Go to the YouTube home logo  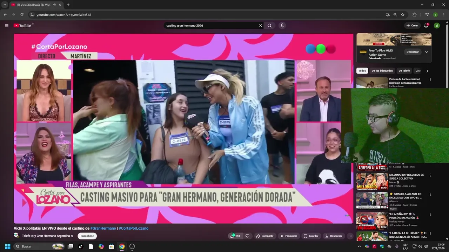pos(22,26)
